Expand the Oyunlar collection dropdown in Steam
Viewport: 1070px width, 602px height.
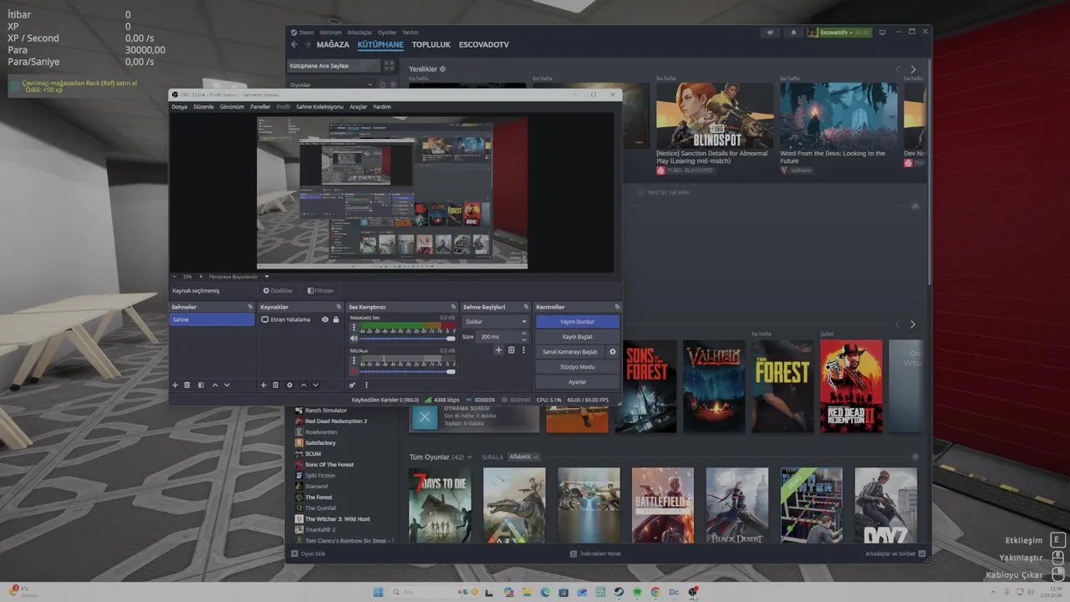point(370,84)
